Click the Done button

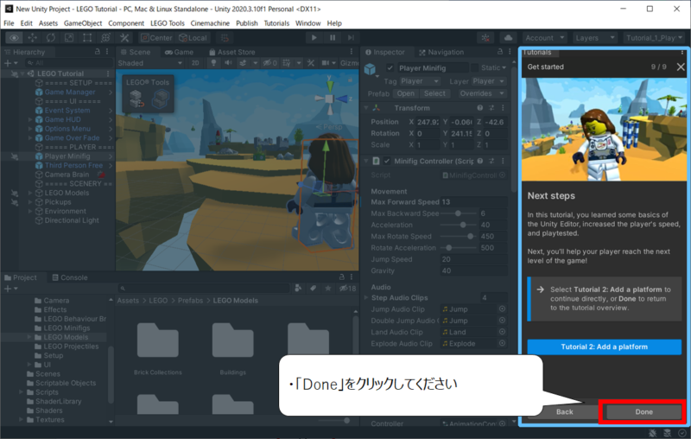tap(643, 412)
